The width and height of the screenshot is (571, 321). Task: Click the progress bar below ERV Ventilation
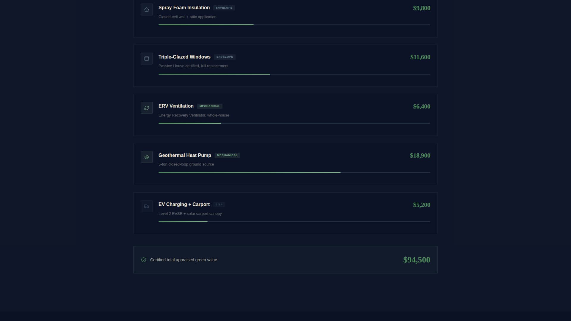(294, 123)
